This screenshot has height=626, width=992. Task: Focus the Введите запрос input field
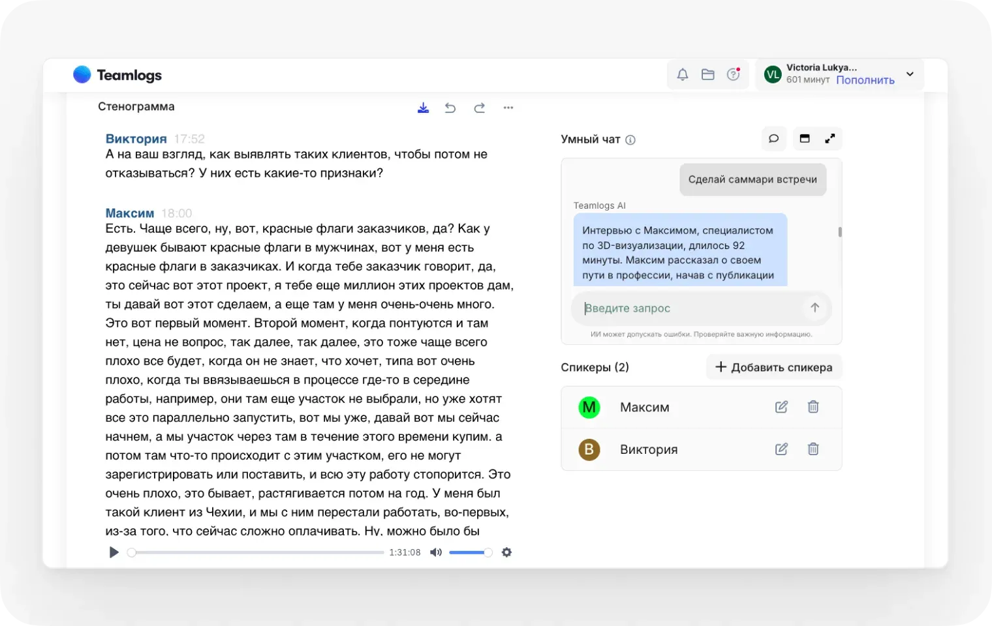692,308
